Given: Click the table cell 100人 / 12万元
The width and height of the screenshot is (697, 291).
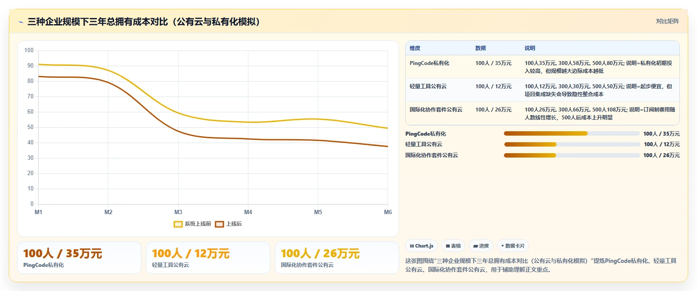Looking at the screenshot, I should [x=493, y=86].
